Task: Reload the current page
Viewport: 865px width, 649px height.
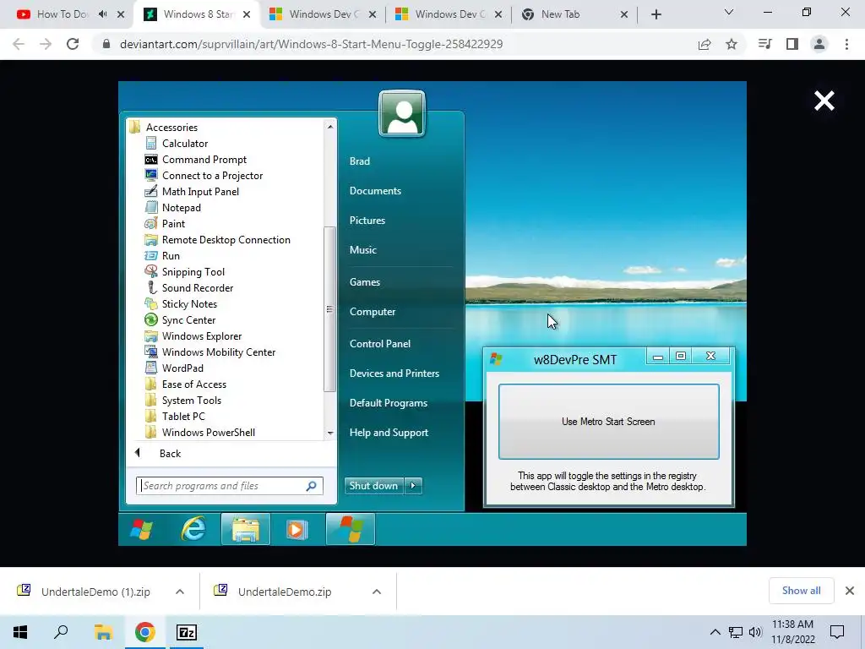Action: tap(73, 44)
